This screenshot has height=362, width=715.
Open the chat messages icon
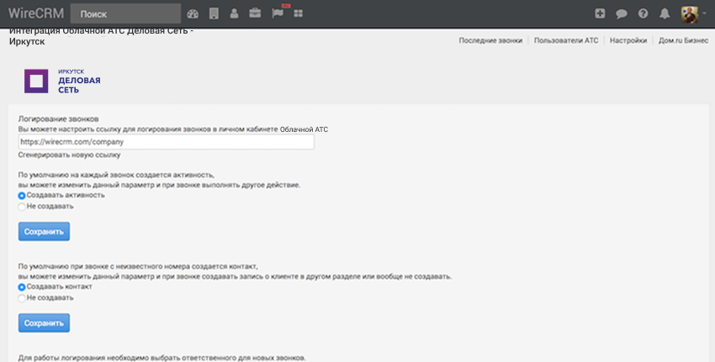[622, 13]
